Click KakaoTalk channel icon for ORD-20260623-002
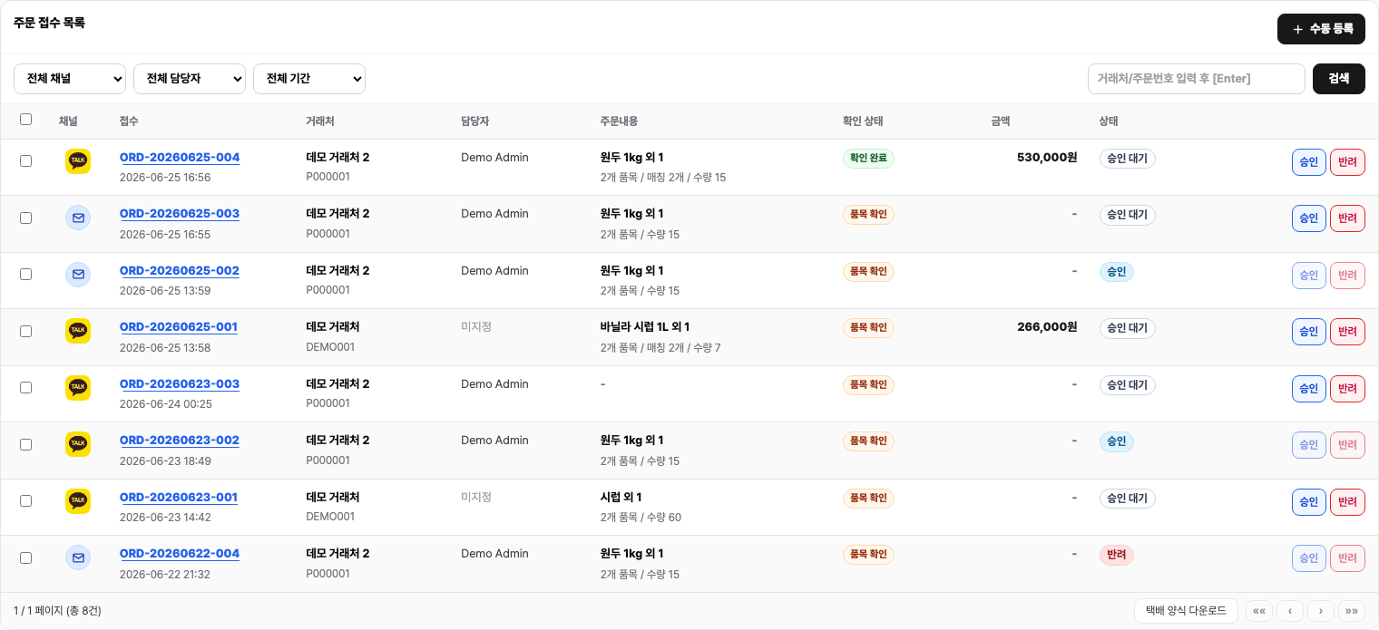 (x=78, y=444)
